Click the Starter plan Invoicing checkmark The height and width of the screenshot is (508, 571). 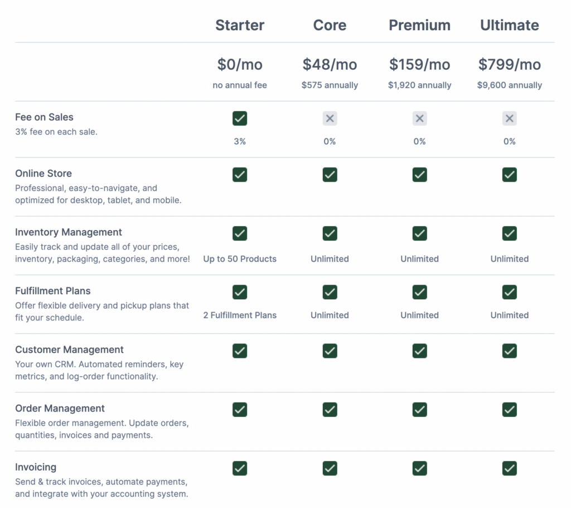(x=240, y=468)
